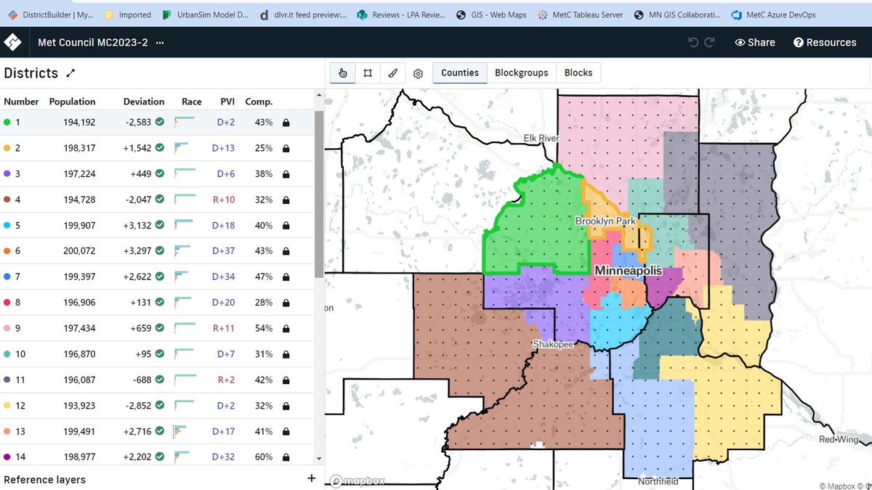
Task: Click the Number column header
Action: [21, 102]
